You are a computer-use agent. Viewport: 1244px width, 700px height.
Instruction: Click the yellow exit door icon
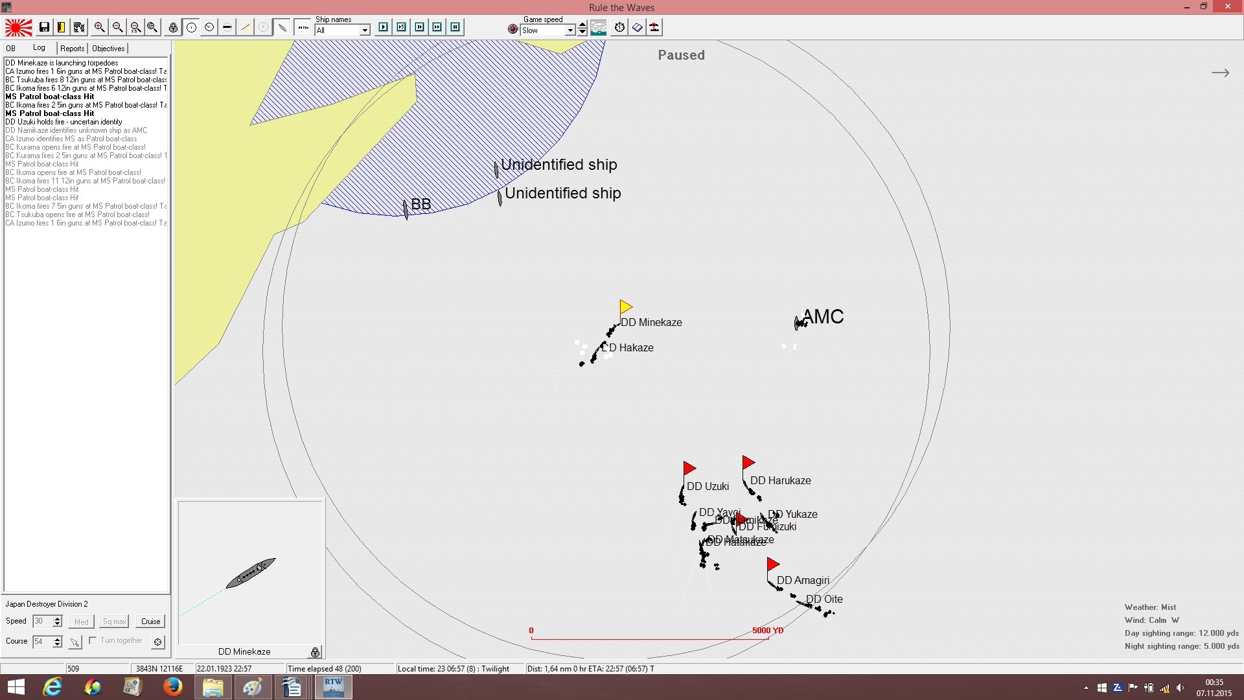pyautogui.click(x=62, y=27)
